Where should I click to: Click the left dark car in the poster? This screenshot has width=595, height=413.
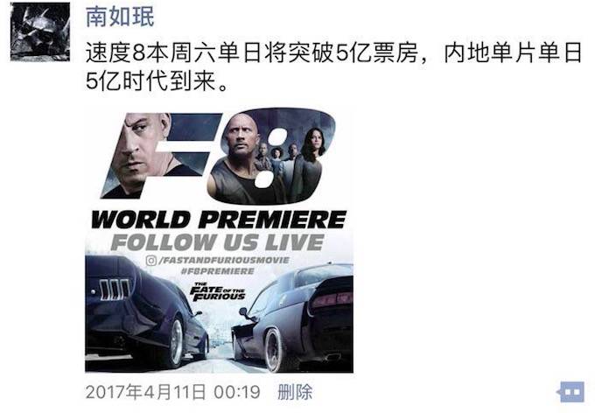(146, 313)
